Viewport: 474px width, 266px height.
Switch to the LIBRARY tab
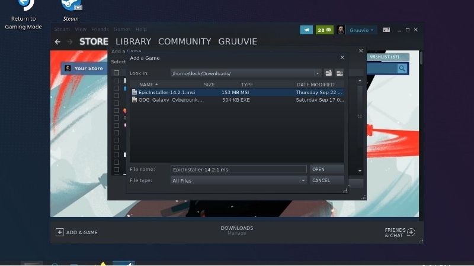(x=133, y=41)
